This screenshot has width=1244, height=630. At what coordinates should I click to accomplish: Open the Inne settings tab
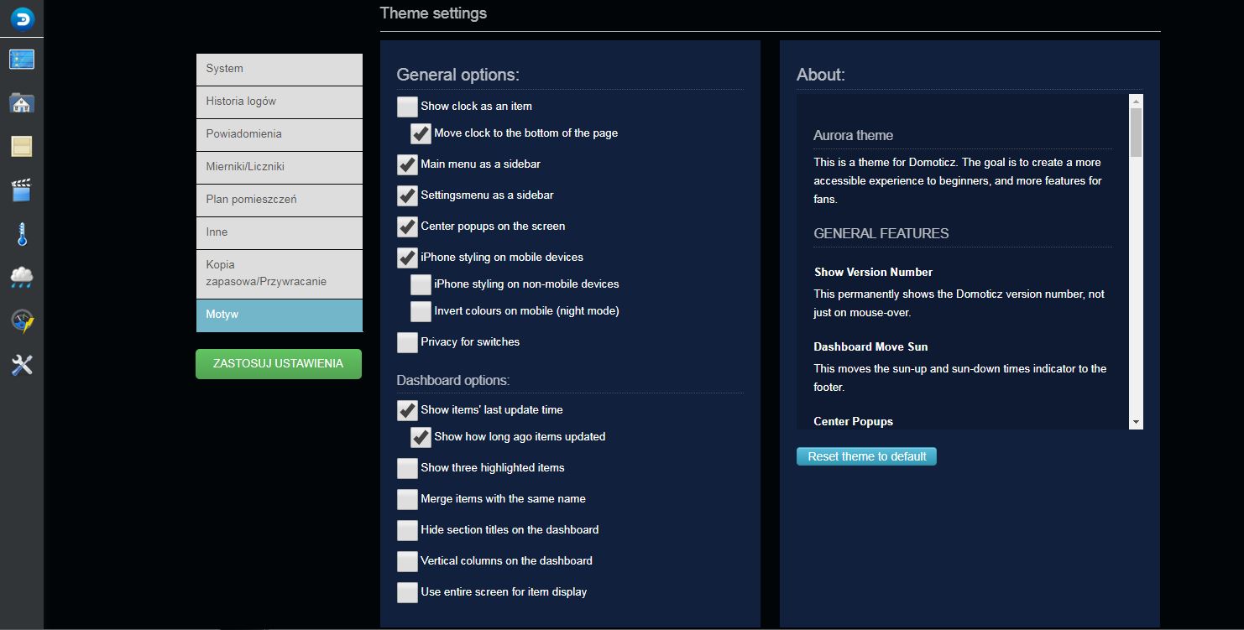[x=280, y=232]
